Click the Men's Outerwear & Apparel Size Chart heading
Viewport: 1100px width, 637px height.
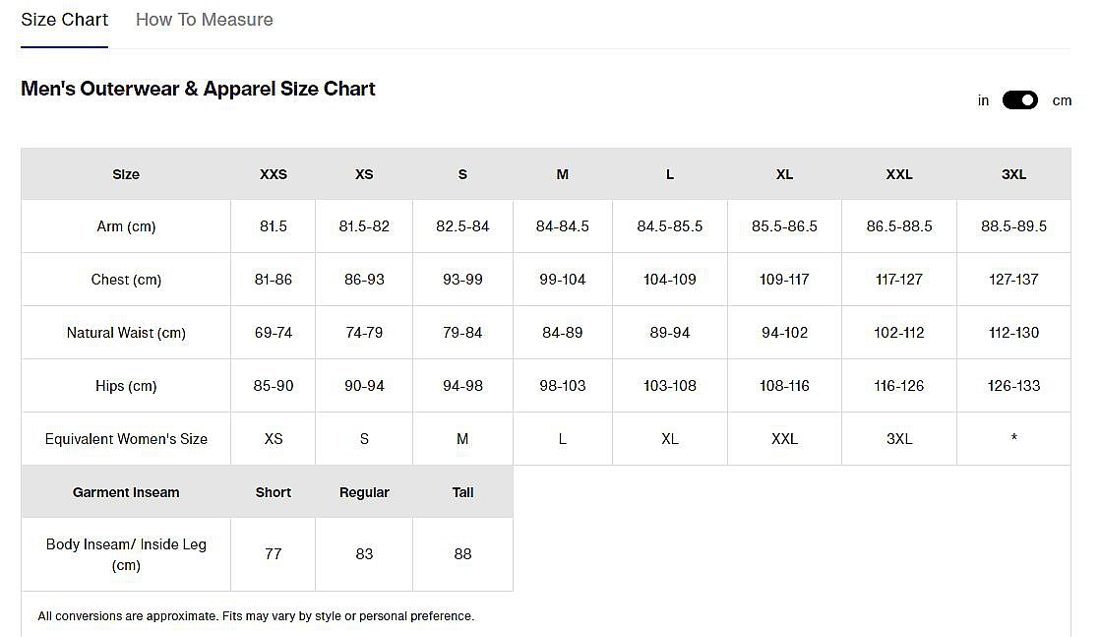198,89
